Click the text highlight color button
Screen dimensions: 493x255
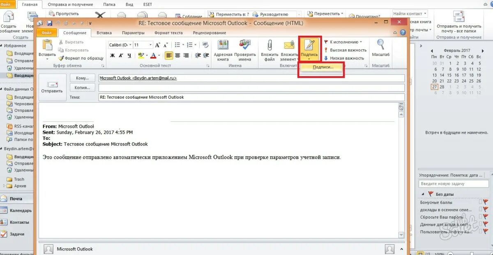click(141, 56)
